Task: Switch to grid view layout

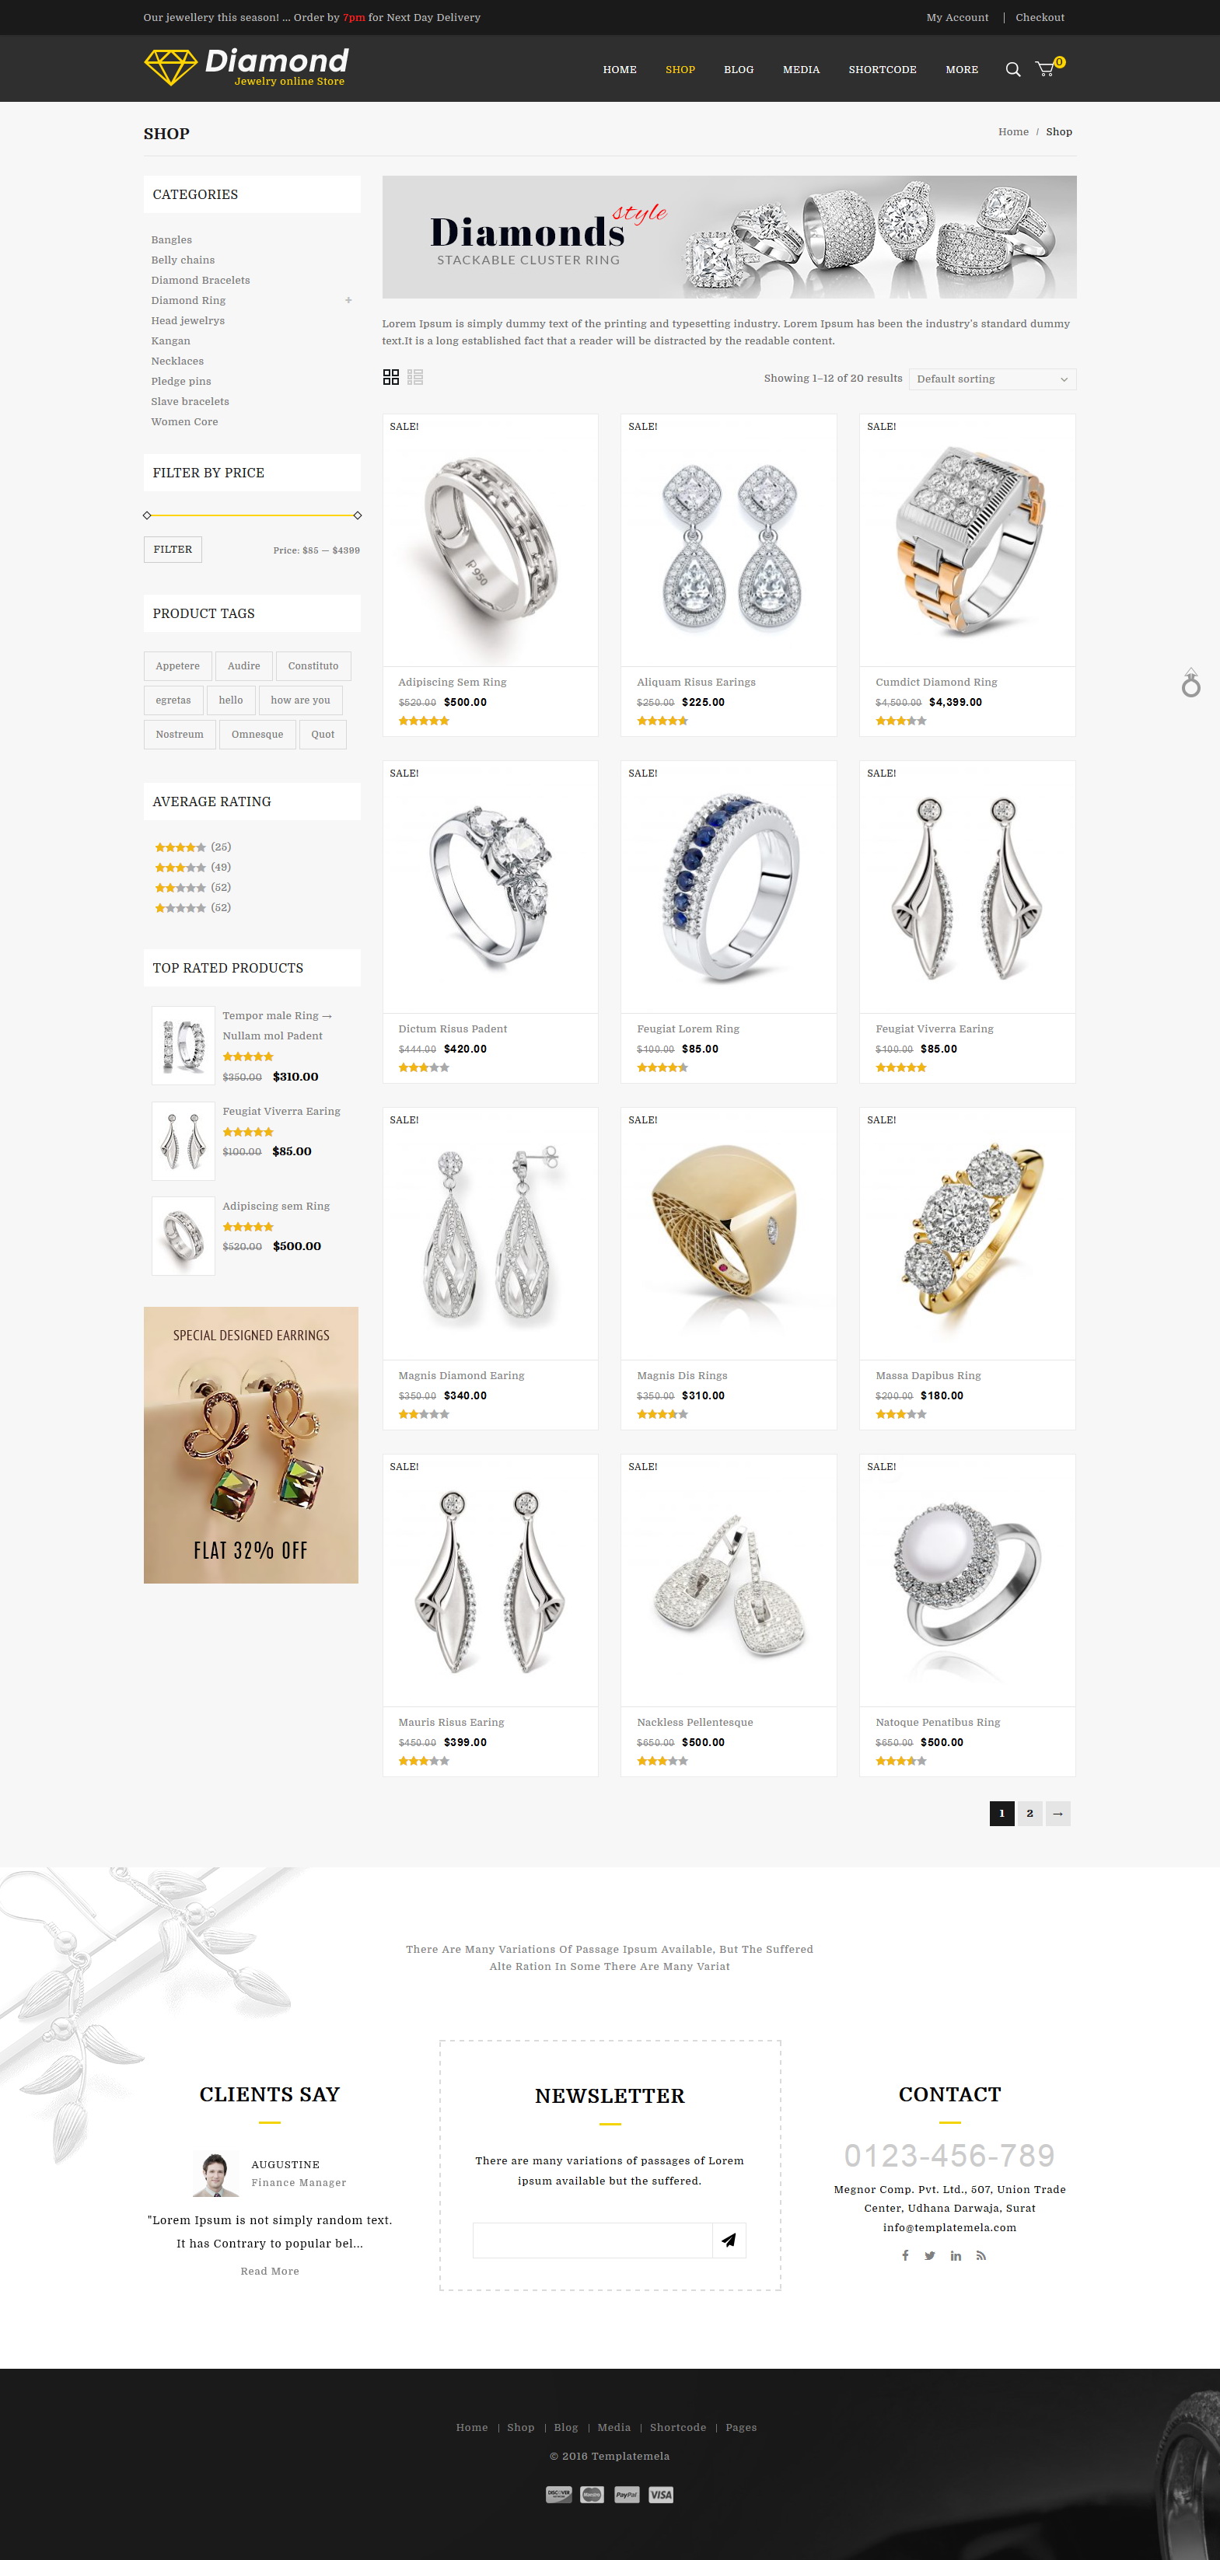Action: (391, 378)
